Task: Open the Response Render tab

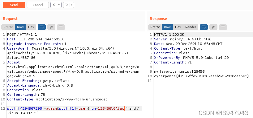Action: point(191,27)
